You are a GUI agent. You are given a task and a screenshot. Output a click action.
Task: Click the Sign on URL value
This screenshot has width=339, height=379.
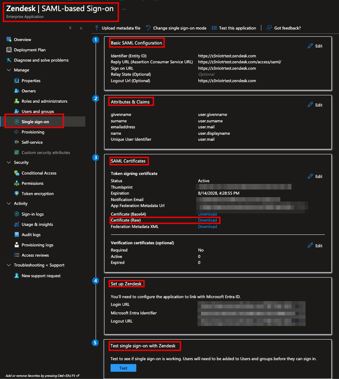click(x=227, y=68)
